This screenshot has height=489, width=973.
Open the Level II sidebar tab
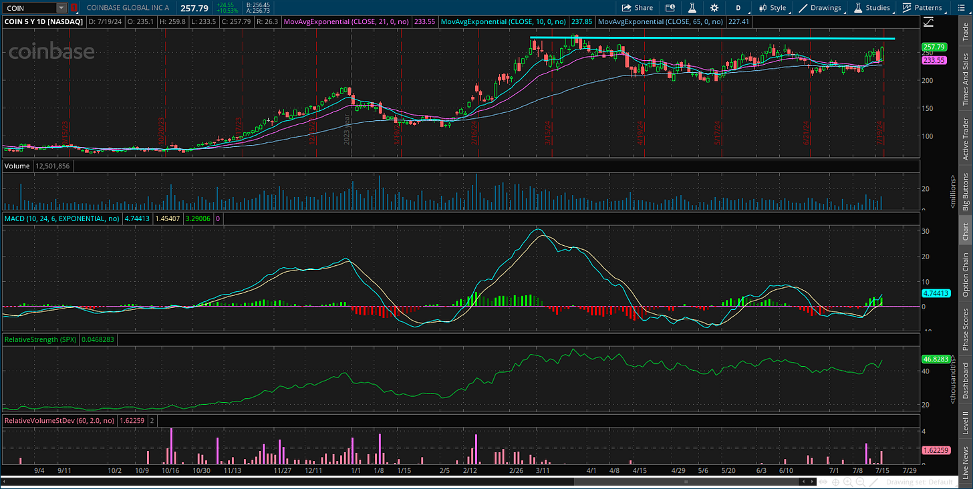(x=965, y=423)
